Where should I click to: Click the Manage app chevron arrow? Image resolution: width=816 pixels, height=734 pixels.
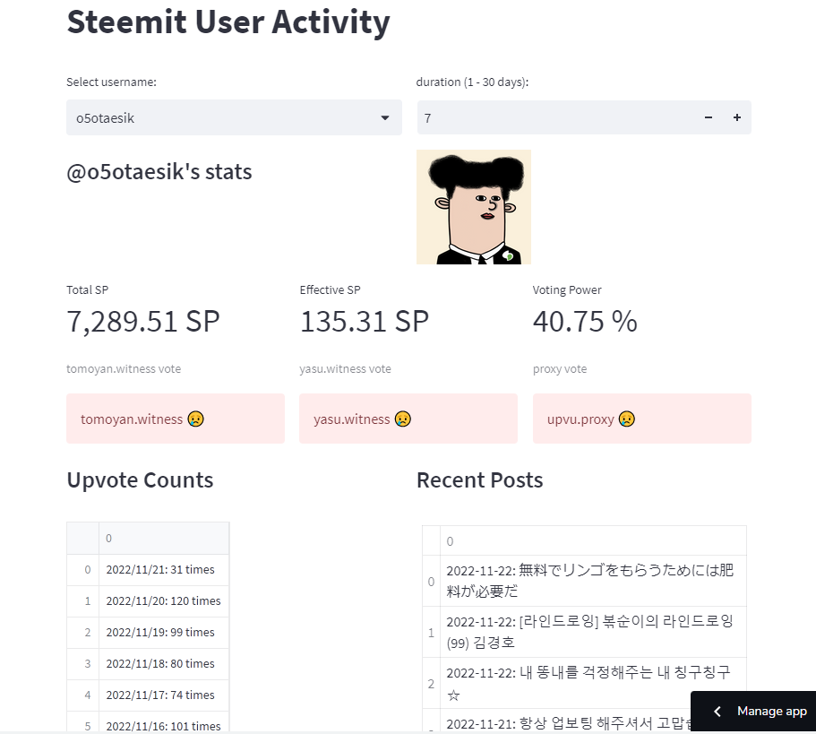[x=717, y=711]
